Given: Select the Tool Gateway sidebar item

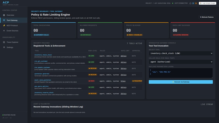Looking at the screenshot, I should point(14,20).
